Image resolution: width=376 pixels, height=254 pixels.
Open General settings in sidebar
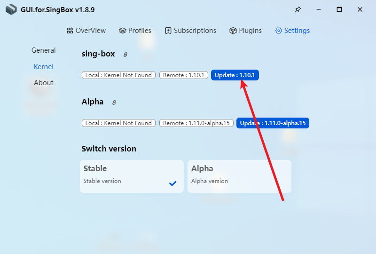(43, 50)
